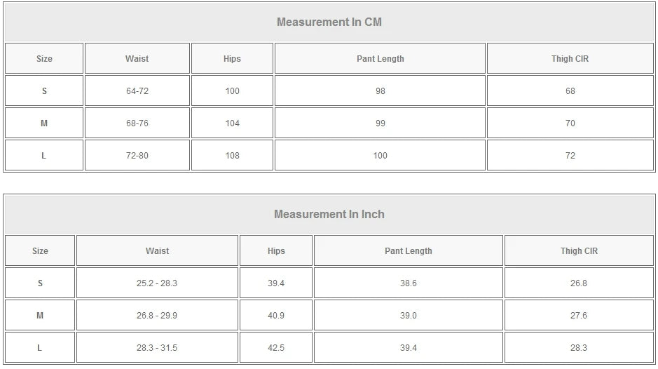Click the Thigh CIR header in the CM table
Screen dimensions: 658x369
click(570, 59)
